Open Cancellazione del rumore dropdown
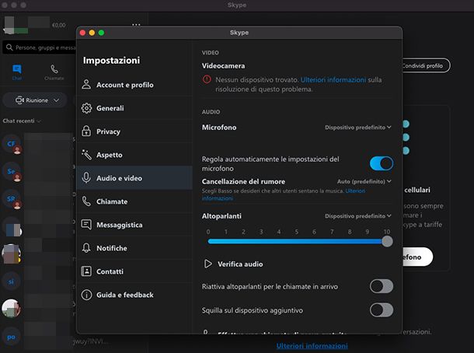 (364, 181)
